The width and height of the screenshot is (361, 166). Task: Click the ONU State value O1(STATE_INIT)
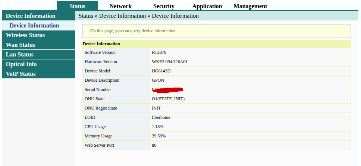tap(168, 99)
